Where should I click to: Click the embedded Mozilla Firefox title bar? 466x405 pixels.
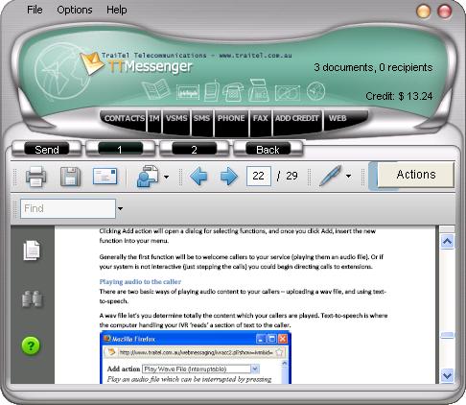(x=196, y=339)
